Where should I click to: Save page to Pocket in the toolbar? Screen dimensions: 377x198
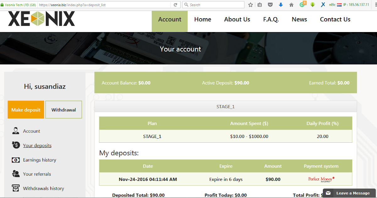270,5
